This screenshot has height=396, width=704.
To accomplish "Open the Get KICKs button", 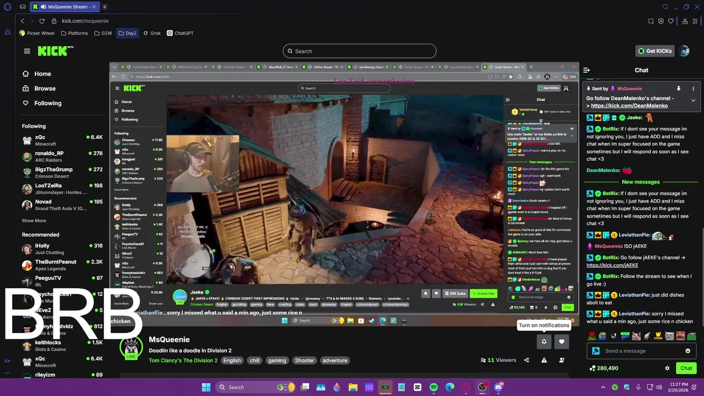I will (654, 51).
